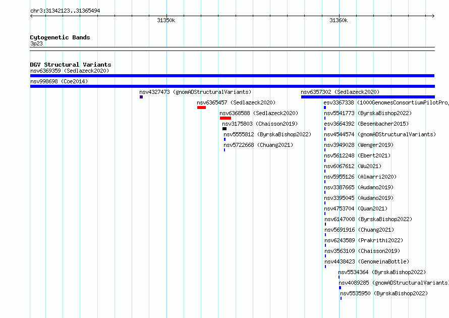Select the nsv3395045 variant glyph
The image size is (449, 318).
coord(325,203)
